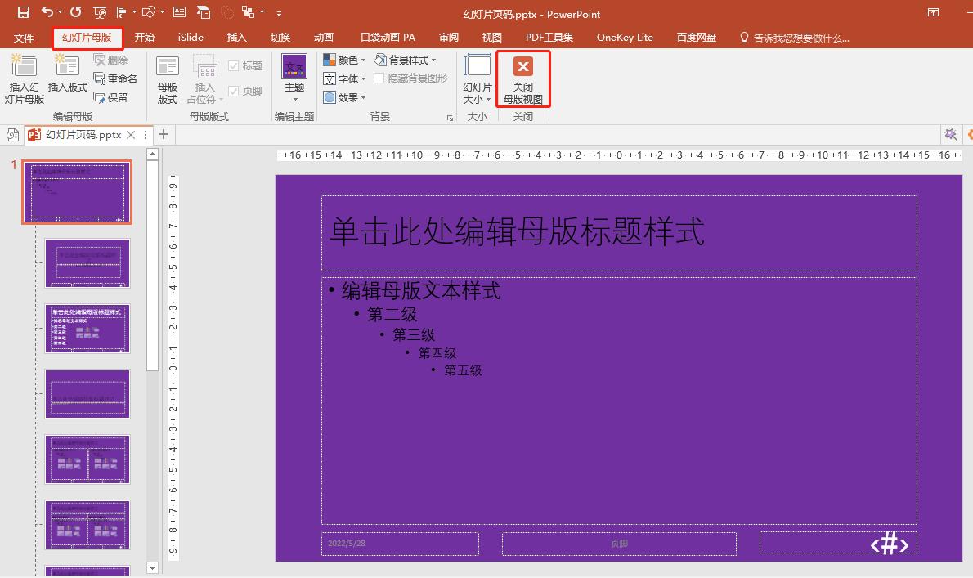Image resolution: width=973 pixels, height=578 pixels.
Task: Click the Close Master View (关闭母版视图) button
Action: click(x=522, y=77)
